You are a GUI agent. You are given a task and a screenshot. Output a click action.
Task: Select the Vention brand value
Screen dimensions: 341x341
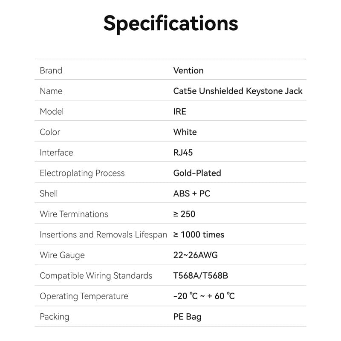point(188,70)
